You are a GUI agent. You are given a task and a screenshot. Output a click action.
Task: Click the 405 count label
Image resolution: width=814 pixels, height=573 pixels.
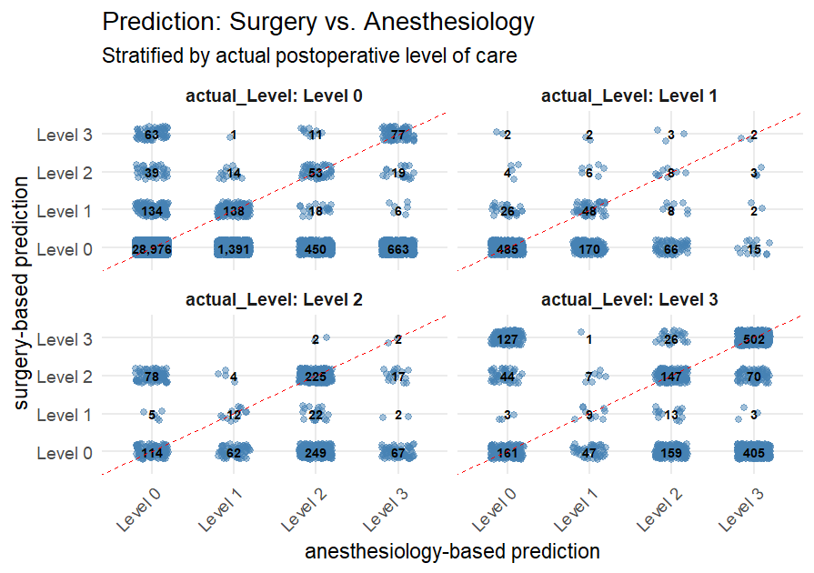pos(752,452)
